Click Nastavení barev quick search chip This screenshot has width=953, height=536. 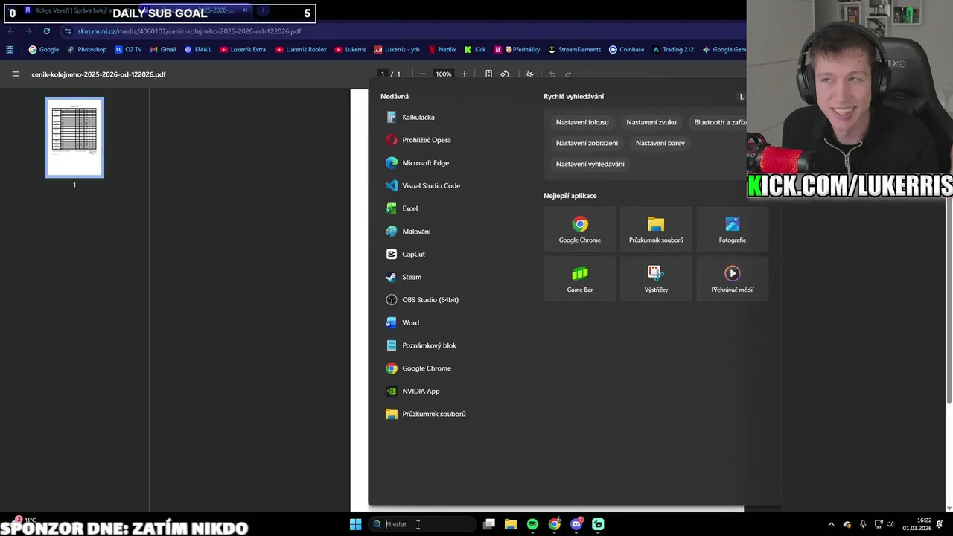(x=660, y=143)
